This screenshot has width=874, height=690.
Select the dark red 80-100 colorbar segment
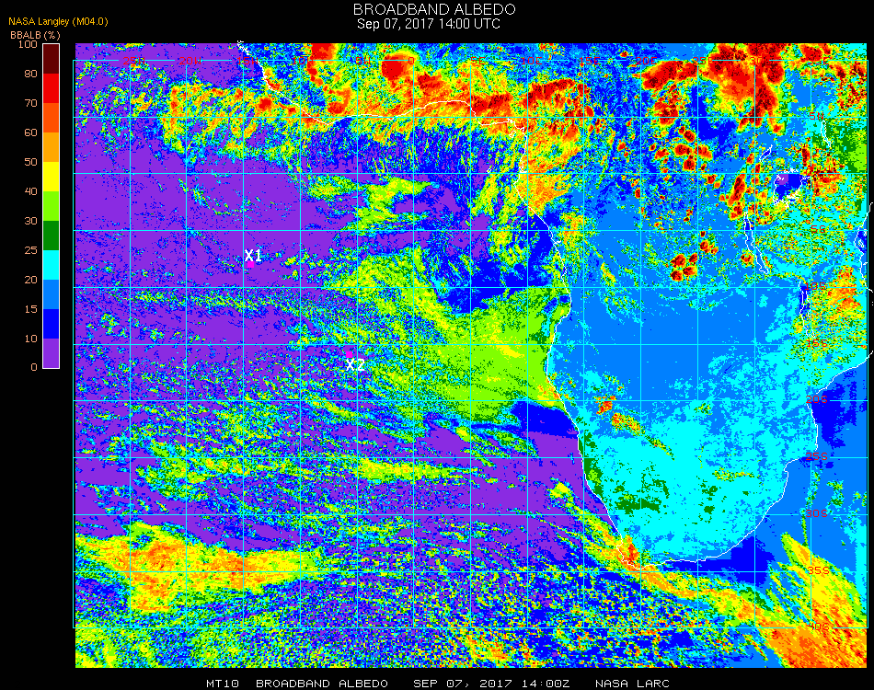[x=51, y=59]
